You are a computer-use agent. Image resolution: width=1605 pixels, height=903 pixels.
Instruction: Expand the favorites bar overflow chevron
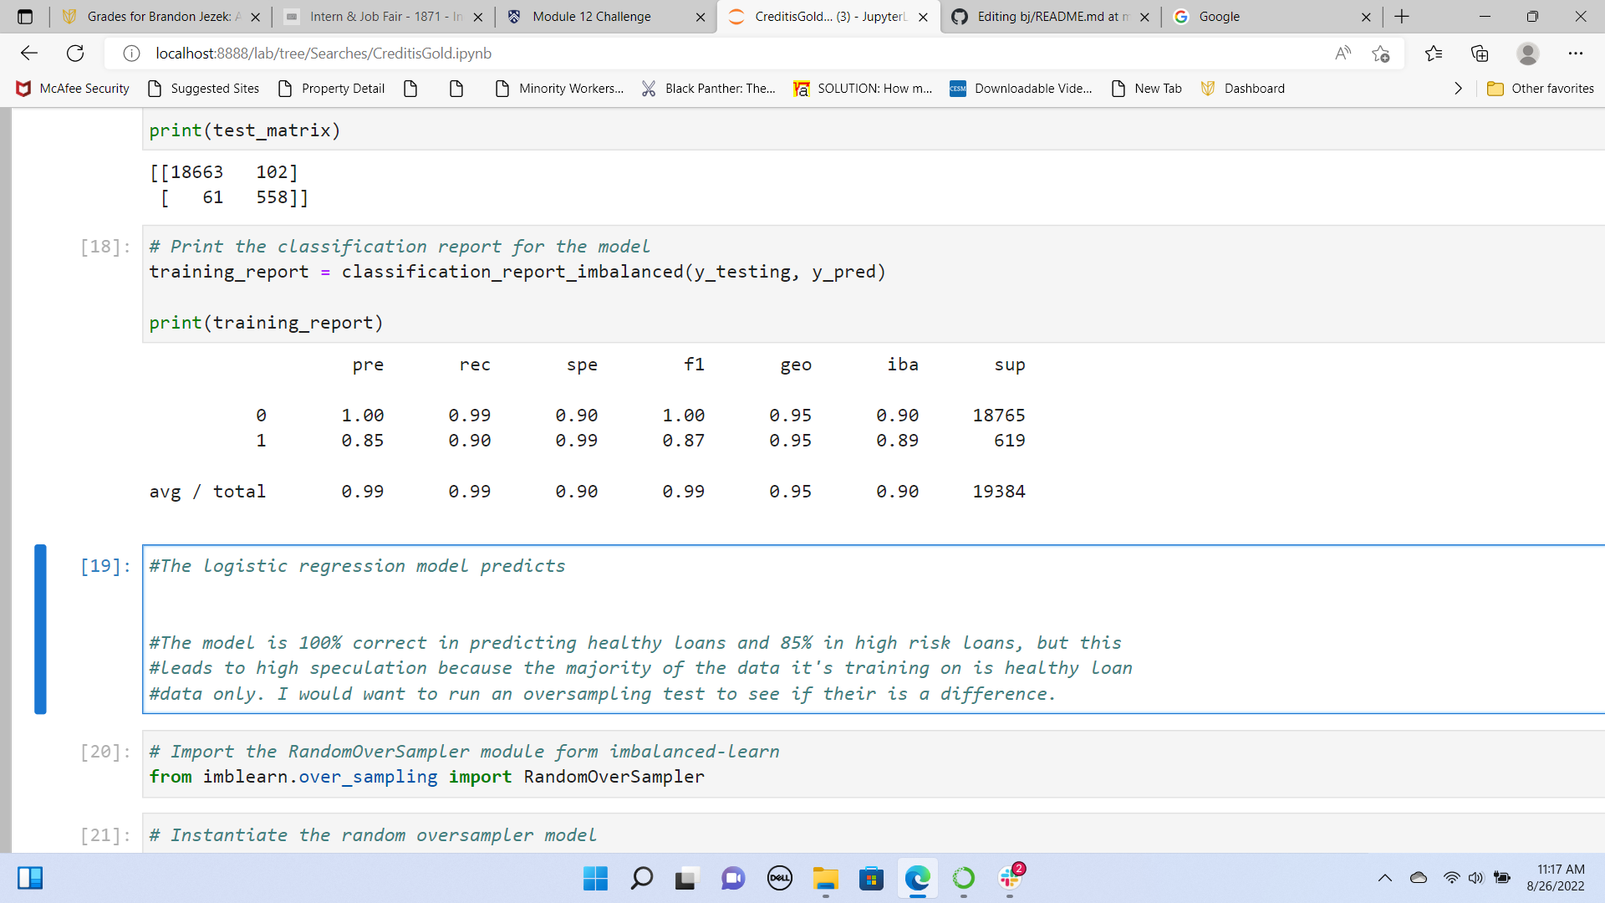(1458, 89)
